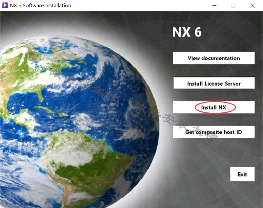
Task: Close the NX 6 Software Installation window
Action: point(253,6)
